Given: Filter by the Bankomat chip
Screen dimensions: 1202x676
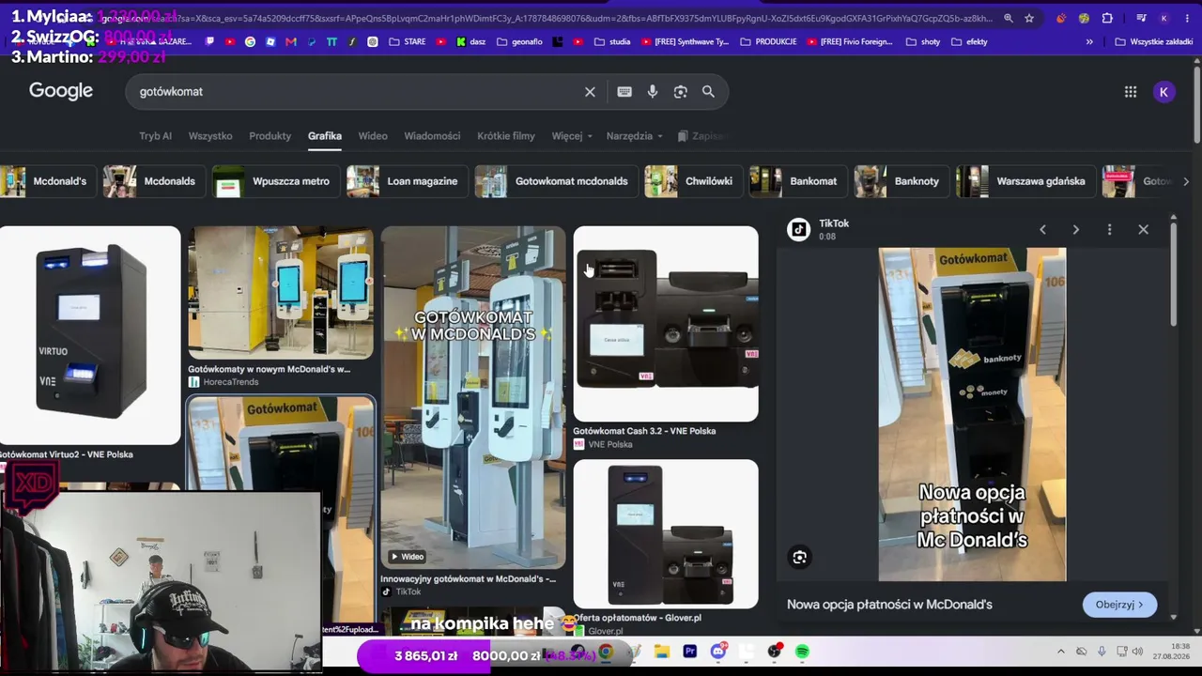Looking at the screenshot, I should point(798,181).
